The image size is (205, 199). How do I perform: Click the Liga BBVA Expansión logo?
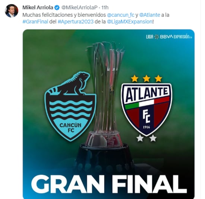169,37
